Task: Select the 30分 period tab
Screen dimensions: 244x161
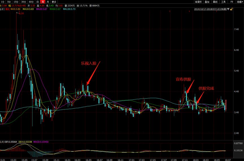Action: (24, 2)
